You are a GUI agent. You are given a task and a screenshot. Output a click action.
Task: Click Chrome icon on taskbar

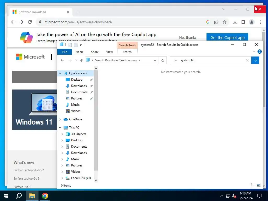coord(45,196)
